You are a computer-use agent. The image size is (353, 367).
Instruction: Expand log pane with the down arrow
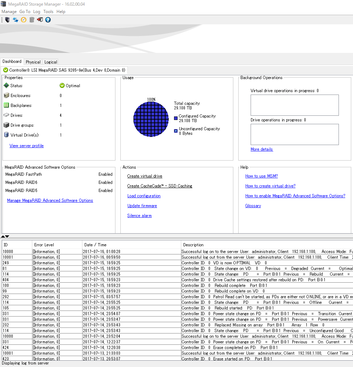click(7, 236)
